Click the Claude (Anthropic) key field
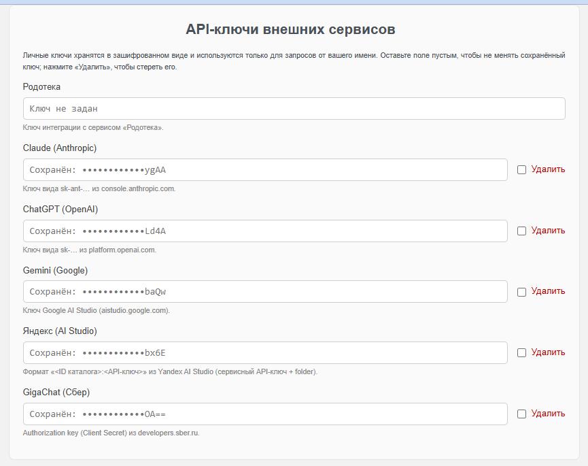This screenshot has width=588, height=466. pos(265,169)
